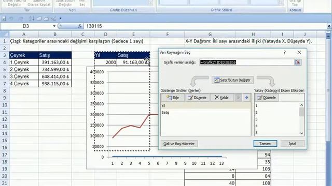Click cell containing 4.Çeyrek
The width and height of the screenshot is (332, 186).
(x=24, y=84)
